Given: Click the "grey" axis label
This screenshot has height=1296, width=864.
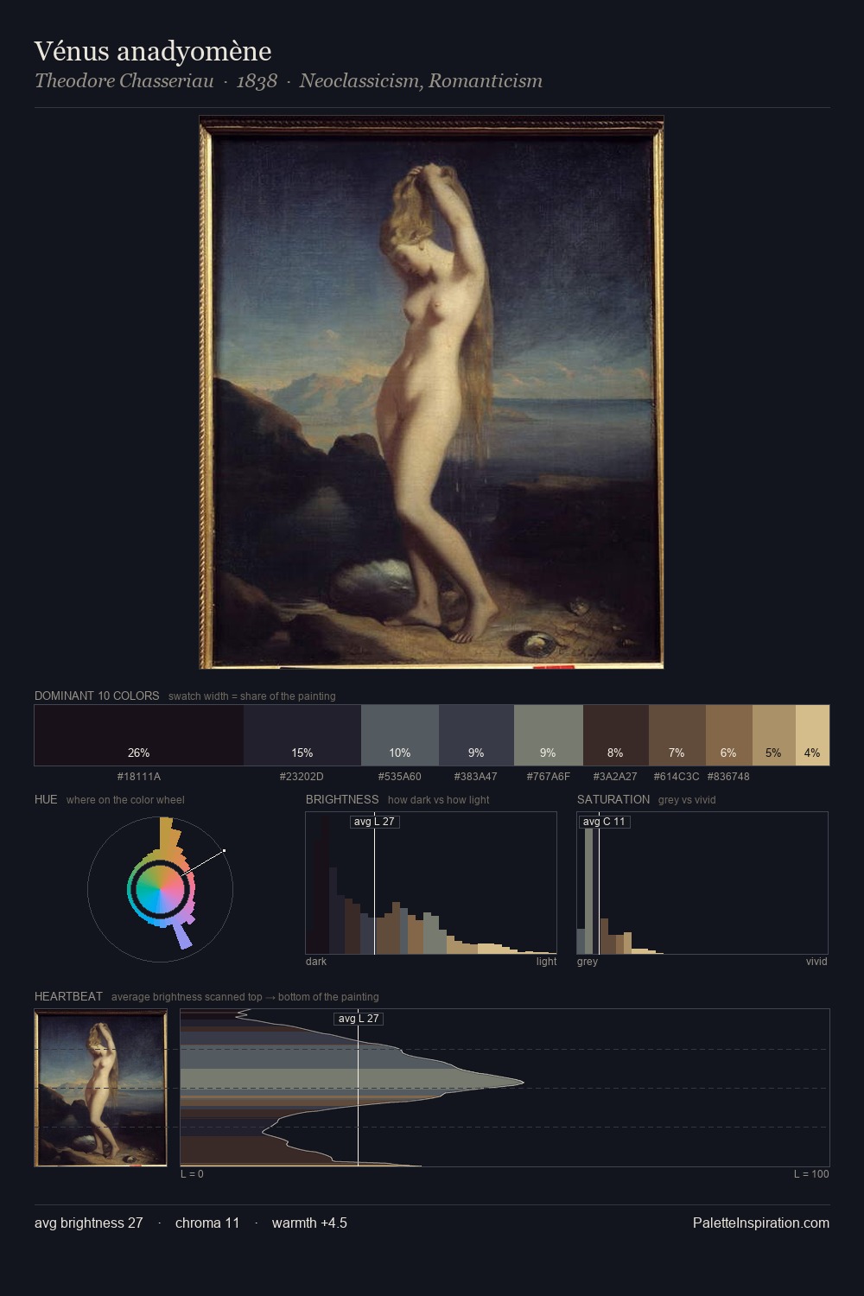Looking at the screenshot, I should (x=588, y=961).
